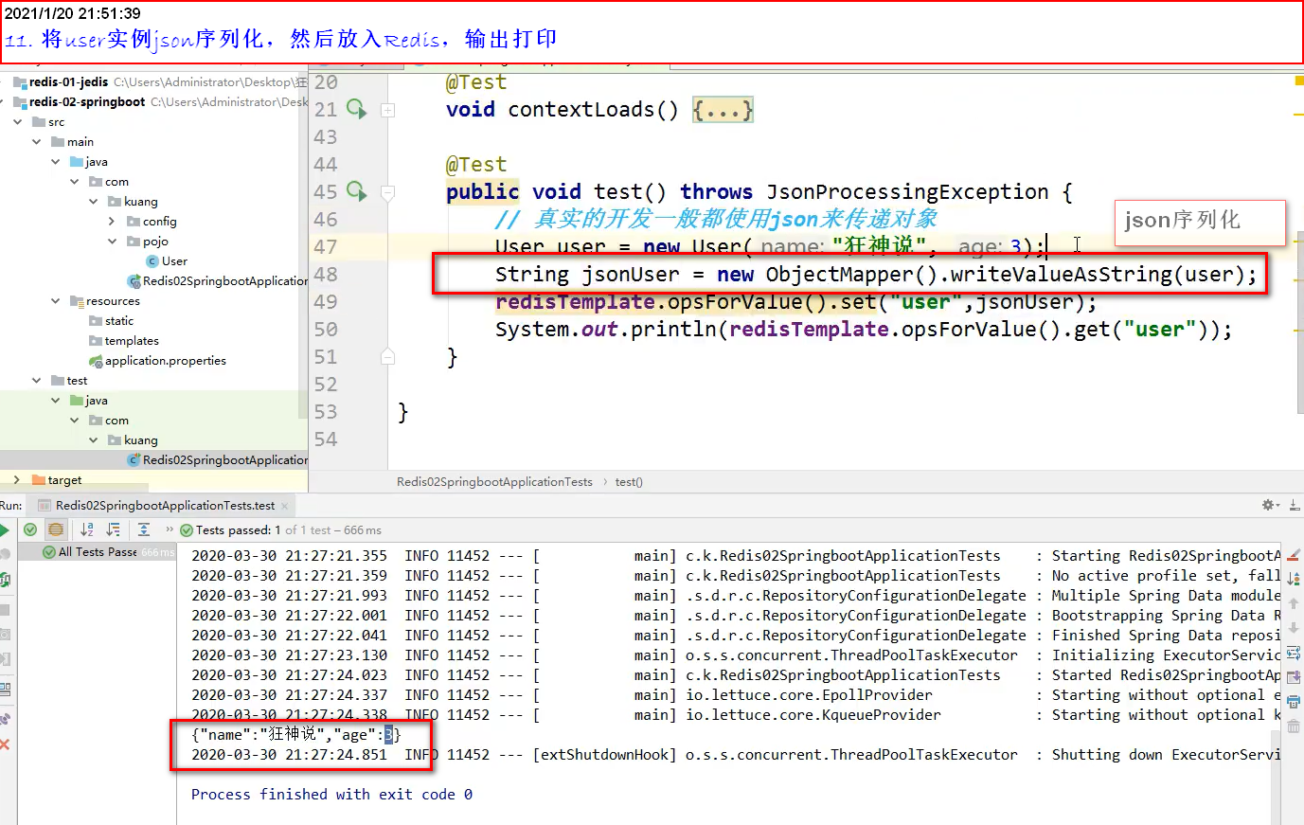
Task: Run test() method from line 45 gutter
Action: coord(356,191)
